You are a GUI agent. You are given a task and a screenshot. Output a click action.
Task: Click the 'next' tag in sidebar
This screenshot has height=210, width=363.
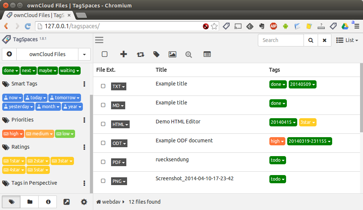click(x=29, y=70)
